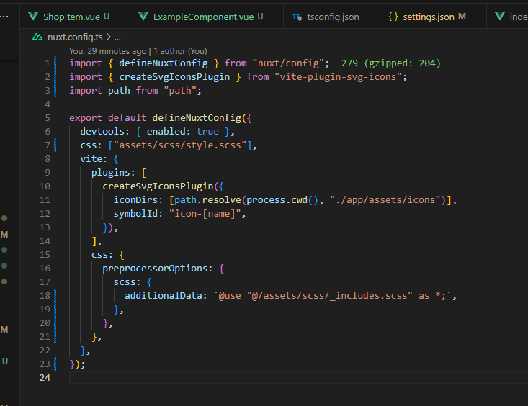Click 'preprocessorOptions' key
Image resolution: width=528 pixels, height=406 pixels.
[155, 269]
